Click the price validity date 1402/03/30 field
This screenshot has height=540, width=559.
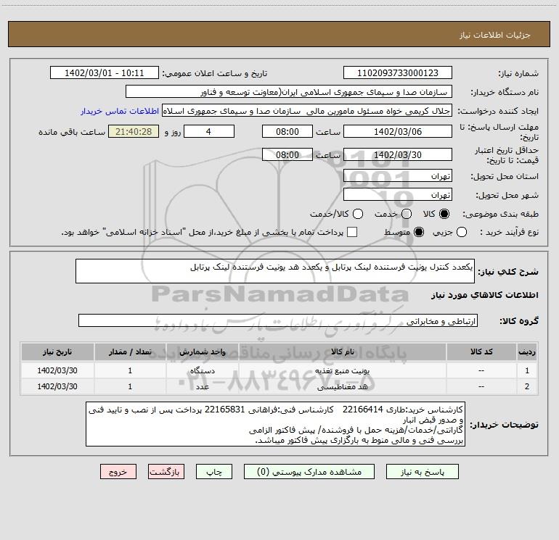click(398, 154)
